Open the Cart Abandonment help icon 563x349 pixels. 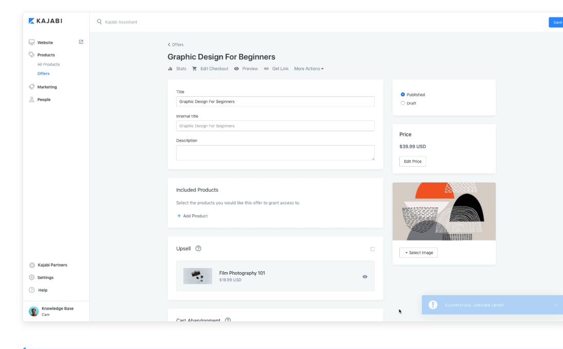click(228, 320)
